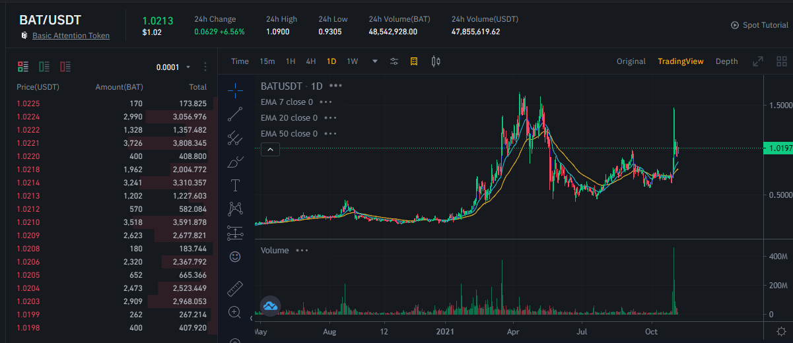793x343 pixels.
Task: Open EMA 20 indicator options
Action: coord(330,118)
